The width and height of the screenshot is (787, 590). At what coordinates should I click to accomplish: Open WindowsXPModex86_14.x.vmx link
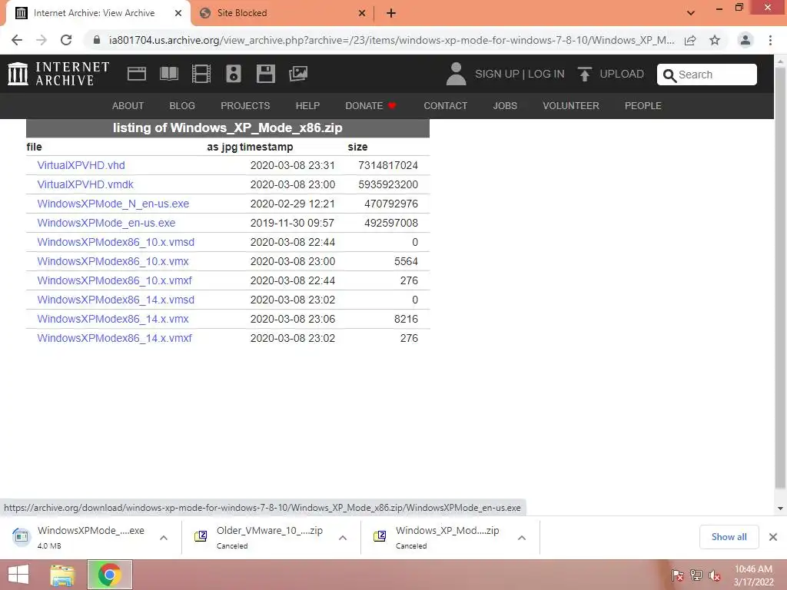coord(113,319)
